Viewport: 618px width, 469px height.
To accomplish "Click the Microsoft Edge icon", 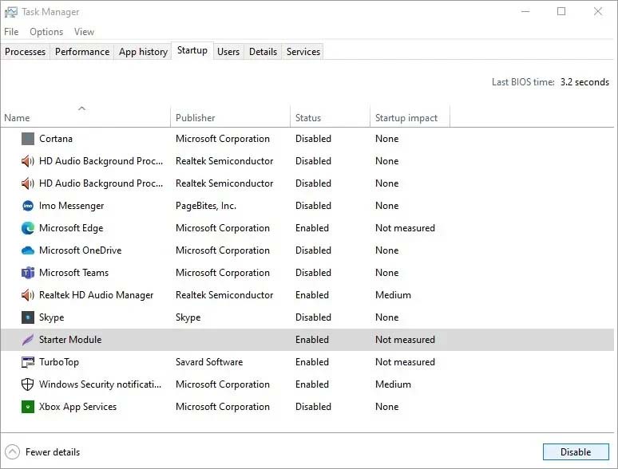I will [28, 228].
